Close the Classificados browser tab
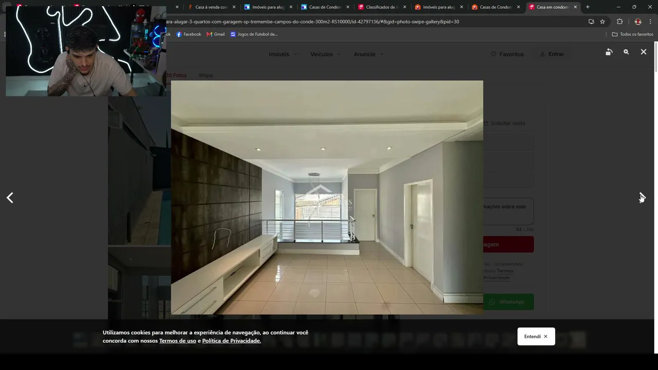This screenshot has width=658, height=370. pyautogui.click(x=405, y=7)
